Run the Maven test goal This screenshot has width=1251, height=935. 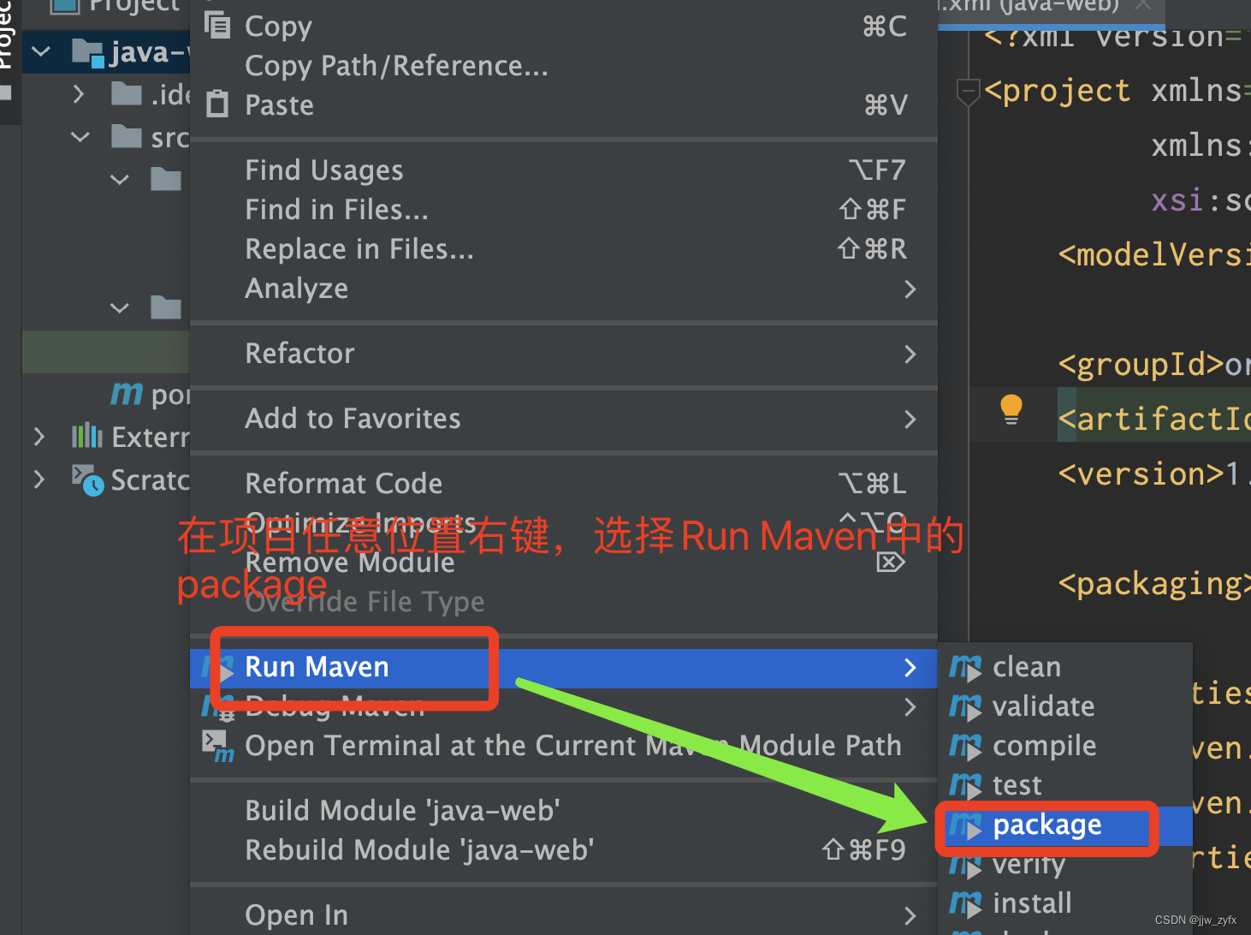1065,785
